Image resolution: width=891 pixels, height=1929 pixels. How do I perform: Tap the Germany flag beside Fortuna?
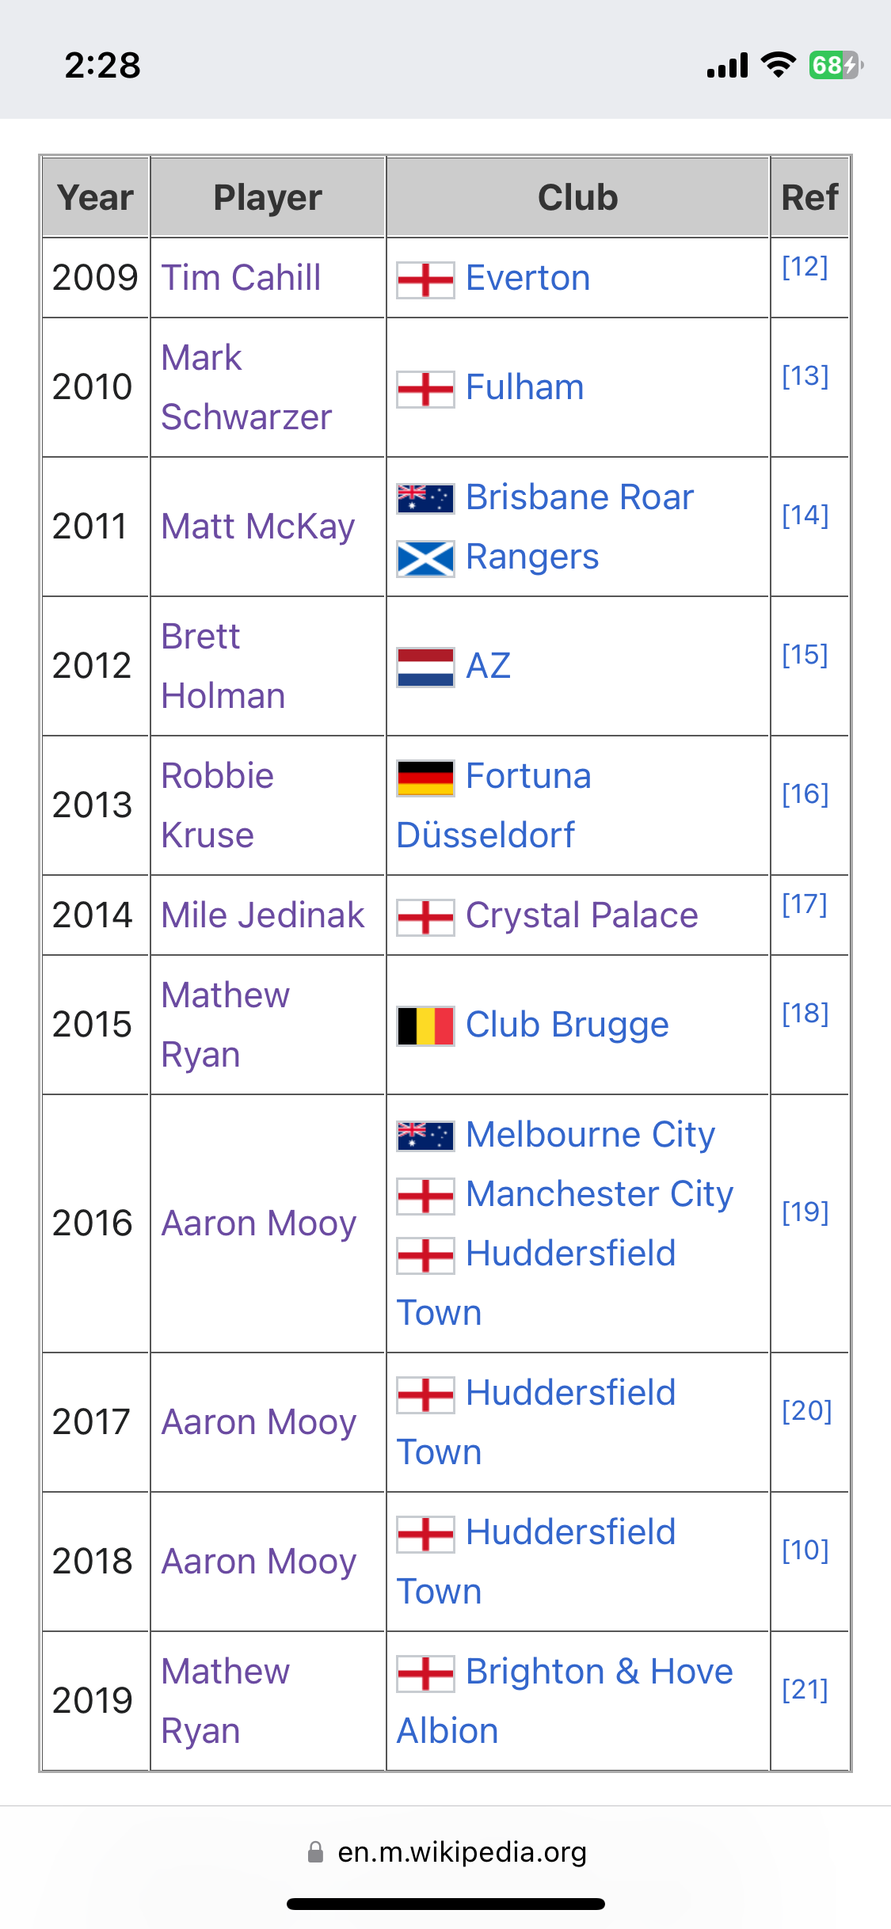pos(425,778)
